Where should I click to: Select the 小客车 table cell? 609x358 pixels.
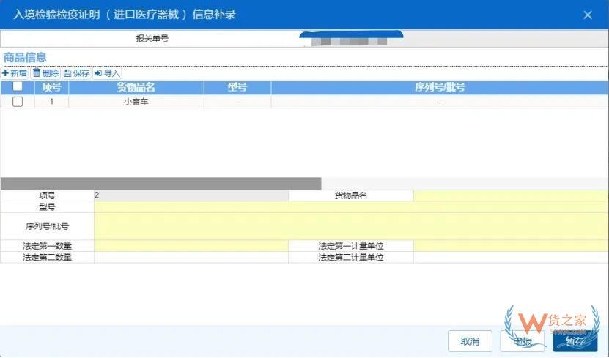coord(136,102)
